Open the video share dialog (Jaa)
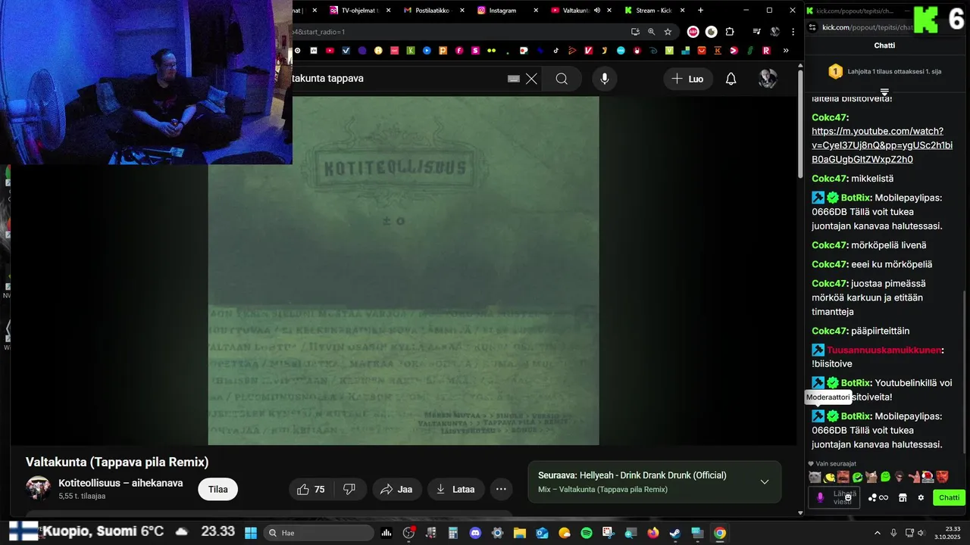The width and height of the screenshot is (970, 545). point(396,489)
